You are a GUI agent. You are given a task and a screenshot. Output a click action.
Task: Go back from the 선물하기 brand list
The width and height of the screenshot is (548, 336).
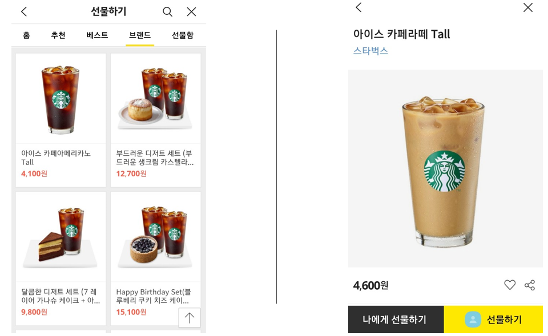pos(24,12)
